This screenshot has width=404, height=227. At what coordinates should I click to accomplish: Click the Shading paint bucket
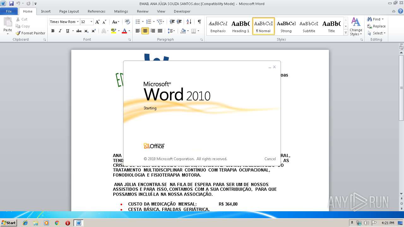tap(183, 31)
